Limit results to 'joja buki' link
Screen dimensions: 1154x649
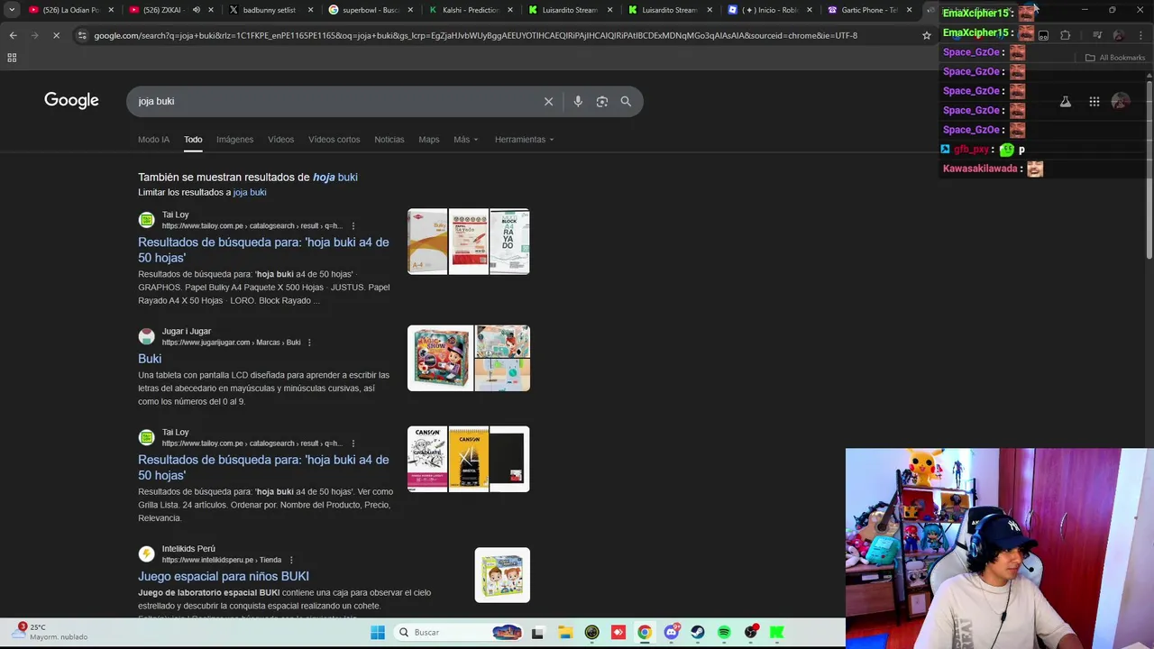[250, 192]
